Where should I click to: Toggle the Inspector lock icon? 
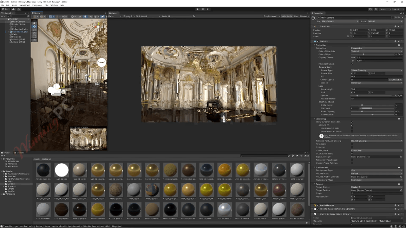[x=400, y=13]
